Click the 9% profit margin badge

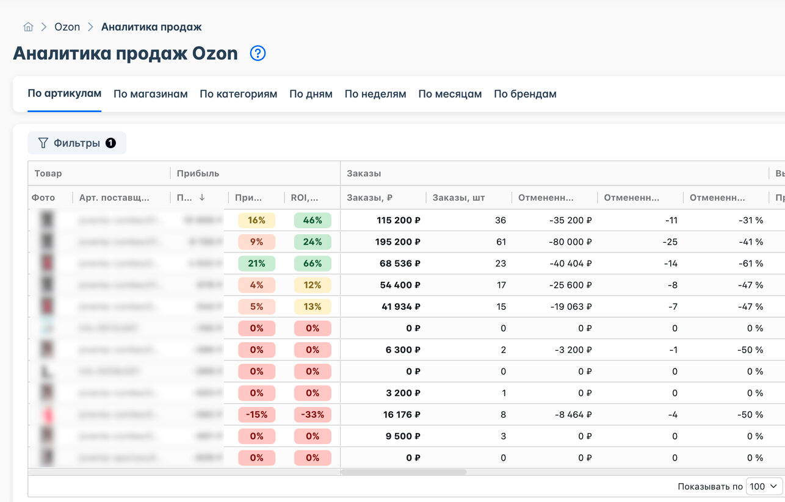click(x=256, y=242)
